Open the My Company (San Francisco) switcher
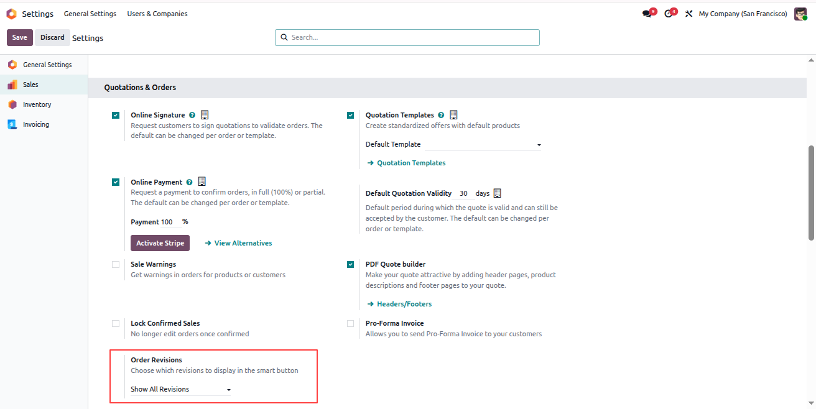 coord(743,14)
